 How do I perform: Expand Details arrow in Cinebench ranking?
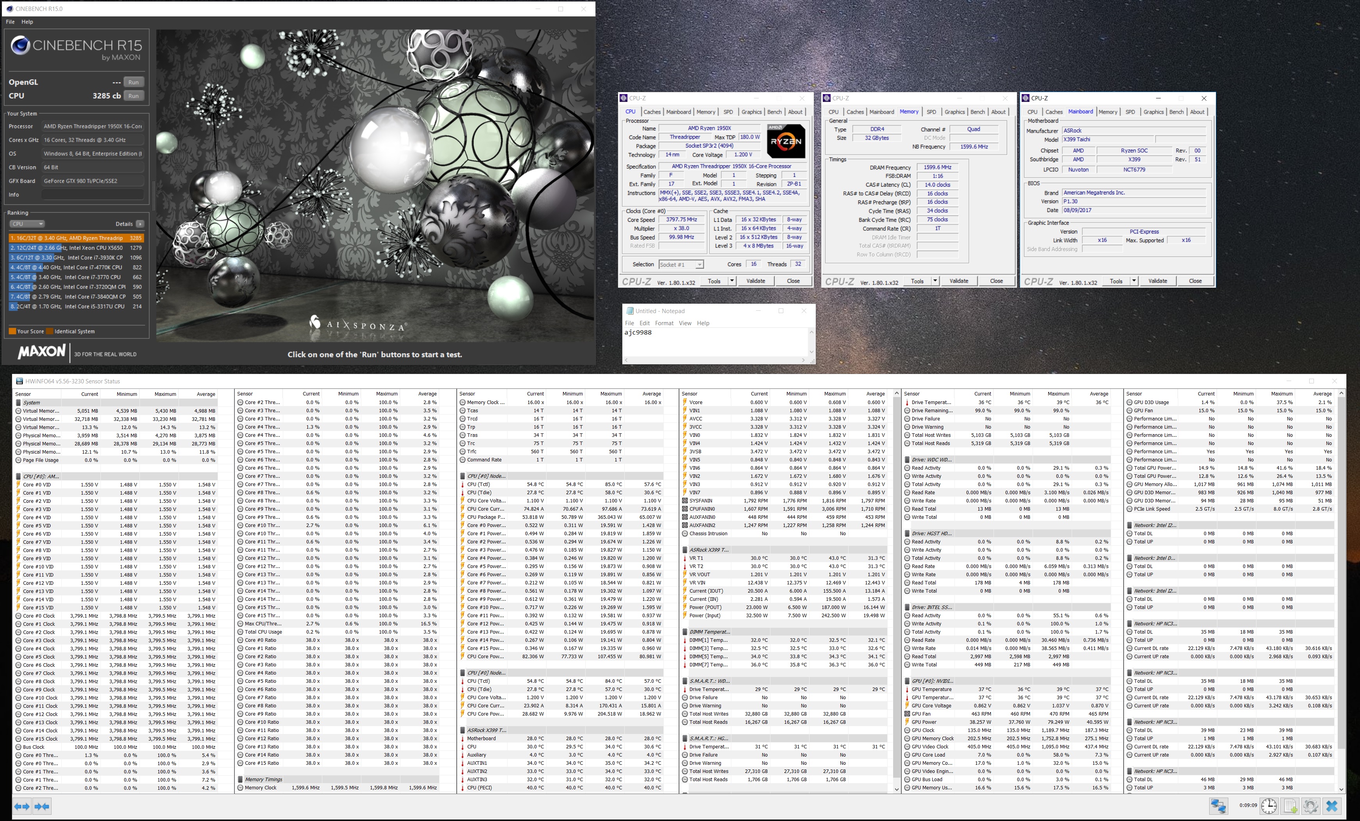pos(140,224)
